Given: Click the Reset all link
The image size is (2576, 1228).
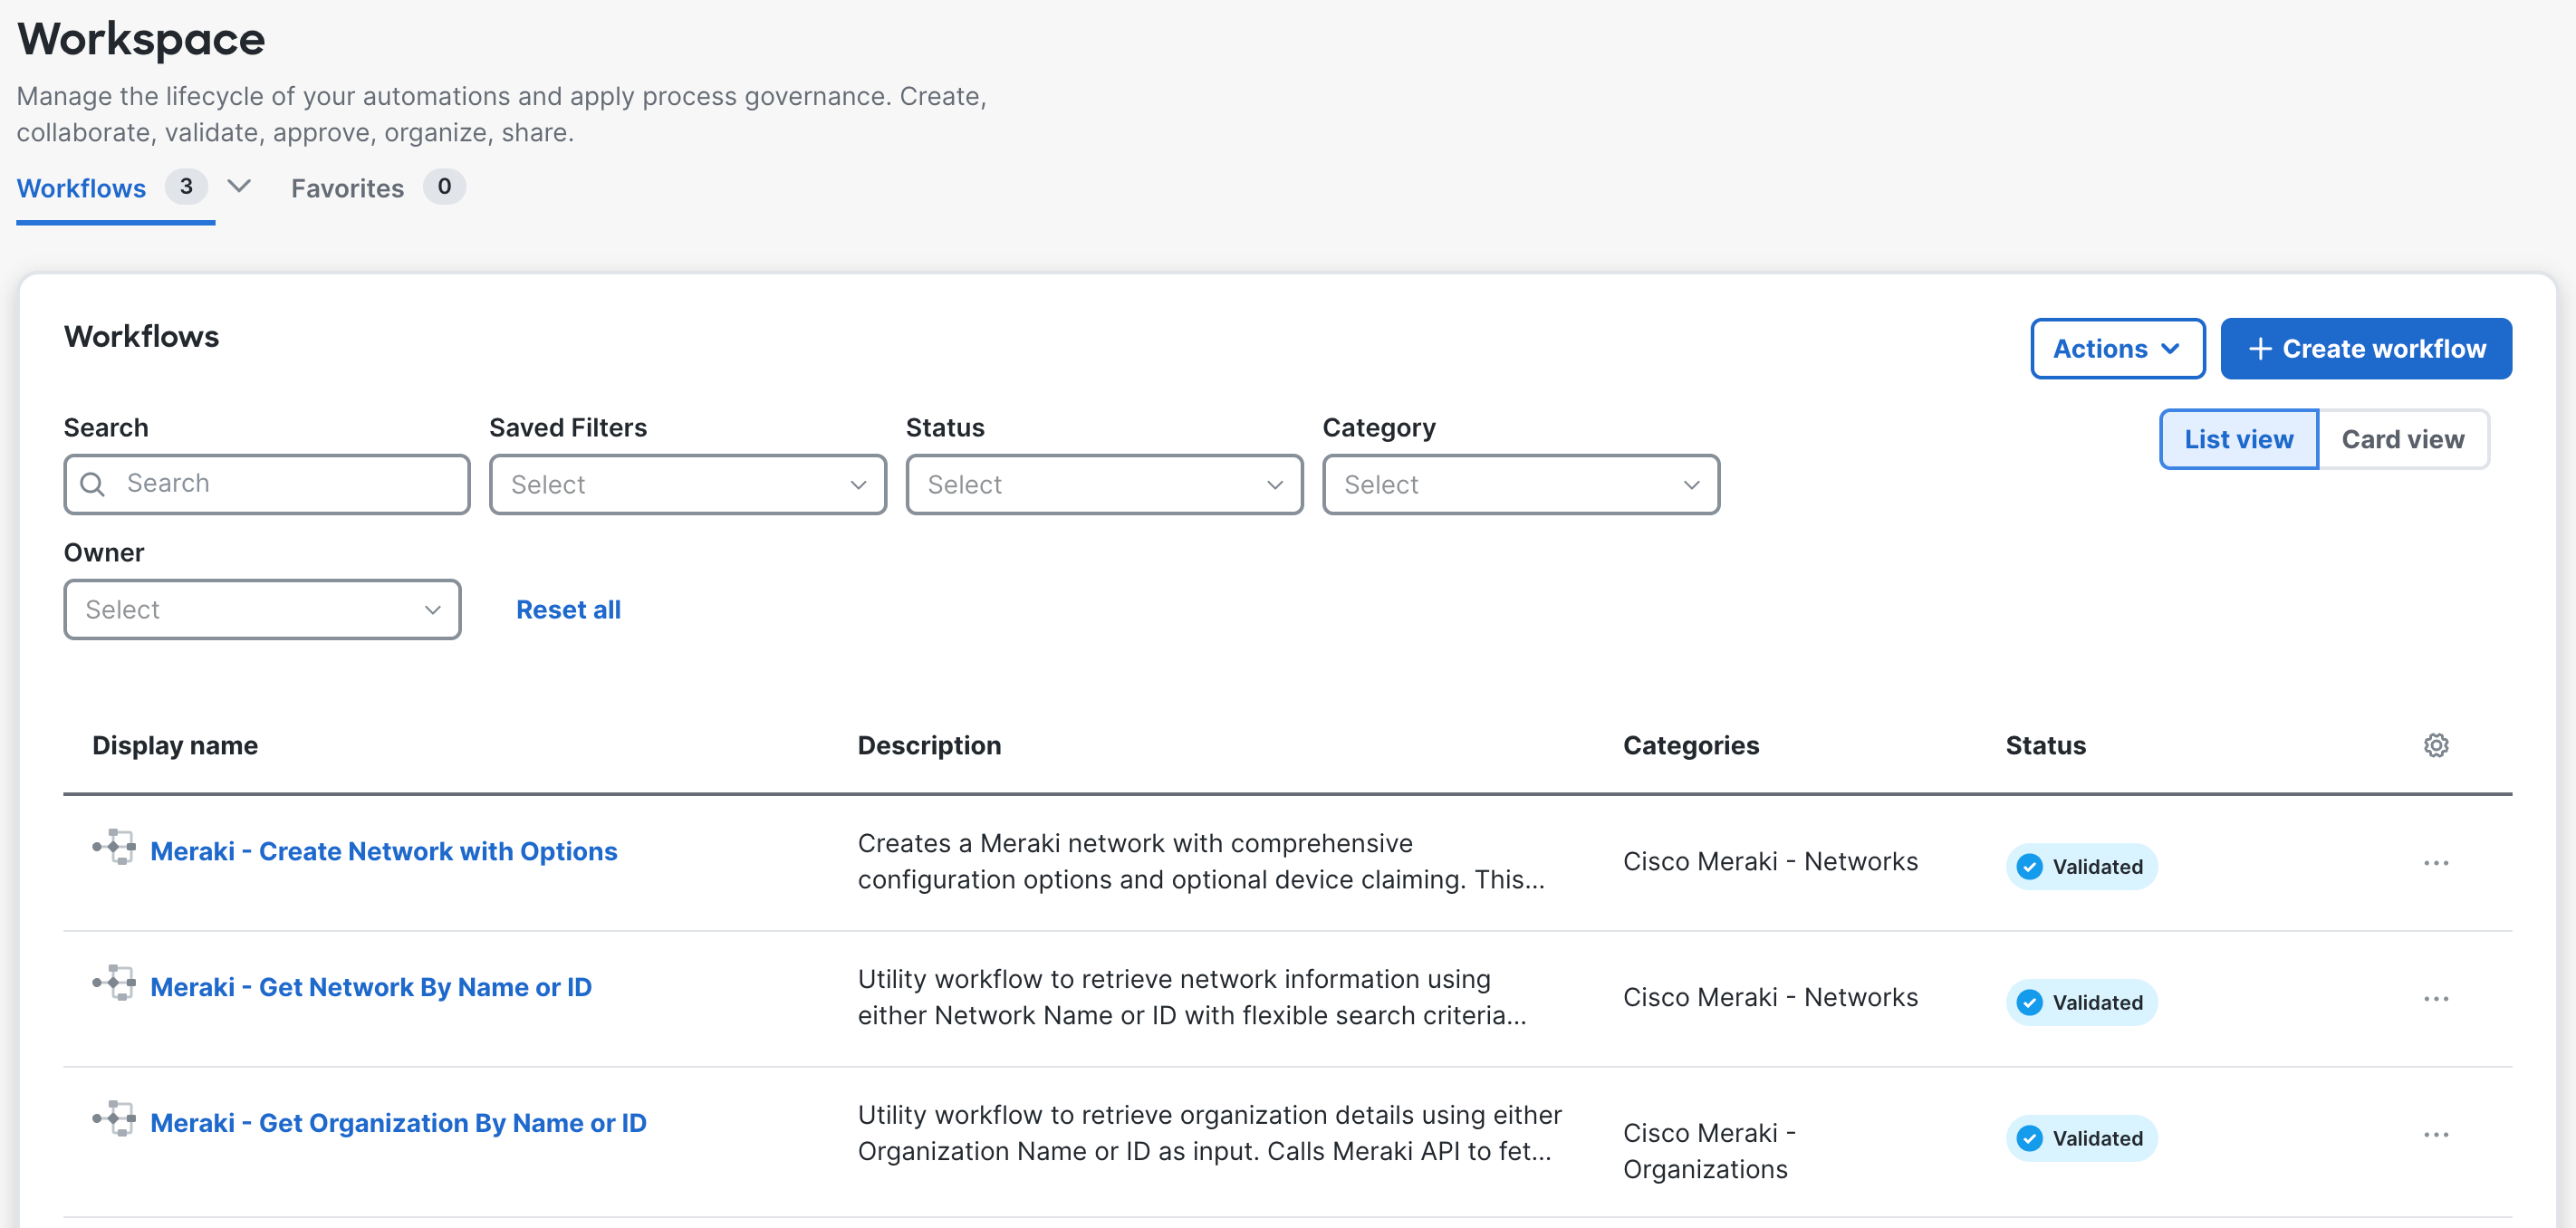Looking at the screenshot, I should coord(568,610).
